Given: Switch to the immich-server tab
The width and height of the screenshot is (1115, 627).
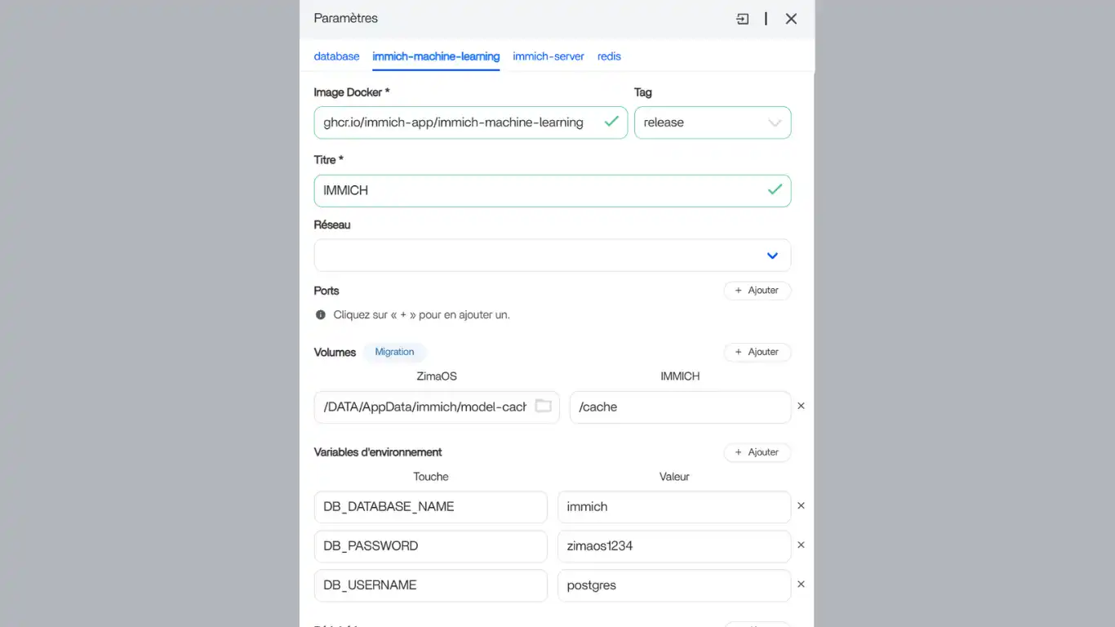Looking at the screenshot, I should [x=548, y=56].
